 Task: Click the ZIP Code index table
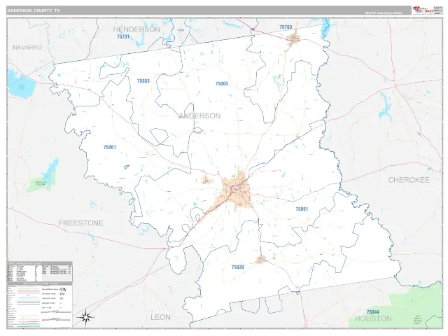pyautogui.click(x=40, y=272)
